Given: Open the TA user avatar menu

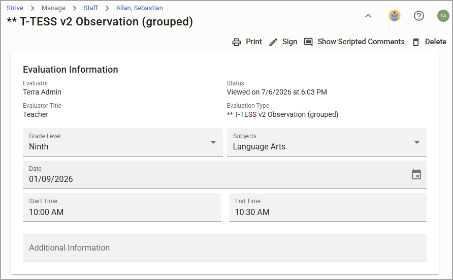Looking at the screenshot, I should pos(443,16).
